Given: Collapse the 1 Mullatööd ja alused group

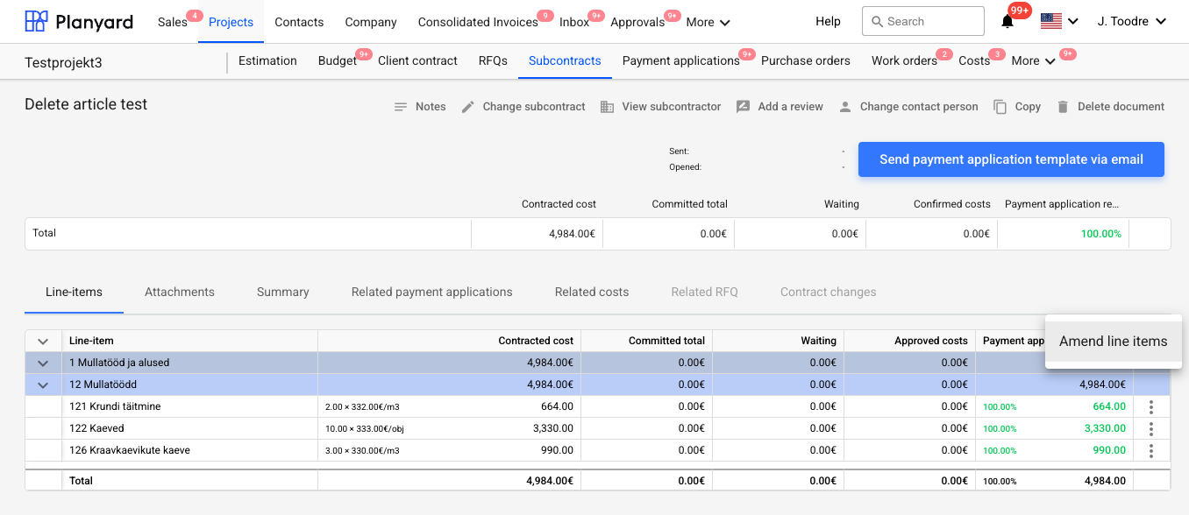Looking at the screenshot, I should 43,363.
